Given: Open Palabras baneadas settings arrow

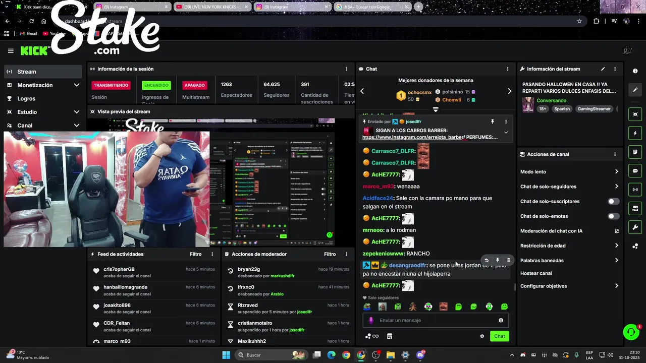Looking at the screenshot, I should 616,261.
